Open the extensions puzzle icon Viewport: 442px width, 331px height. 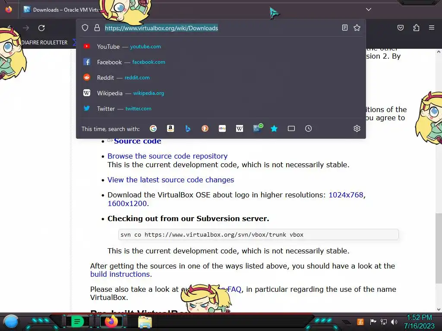click(416, 28)
